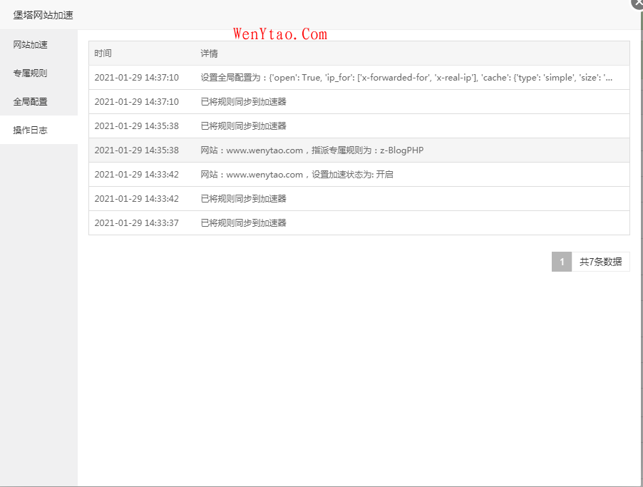Select 已将规则同步到加速器 entry logged at 14:37:10
643x487 pixels.
(243, 102)
